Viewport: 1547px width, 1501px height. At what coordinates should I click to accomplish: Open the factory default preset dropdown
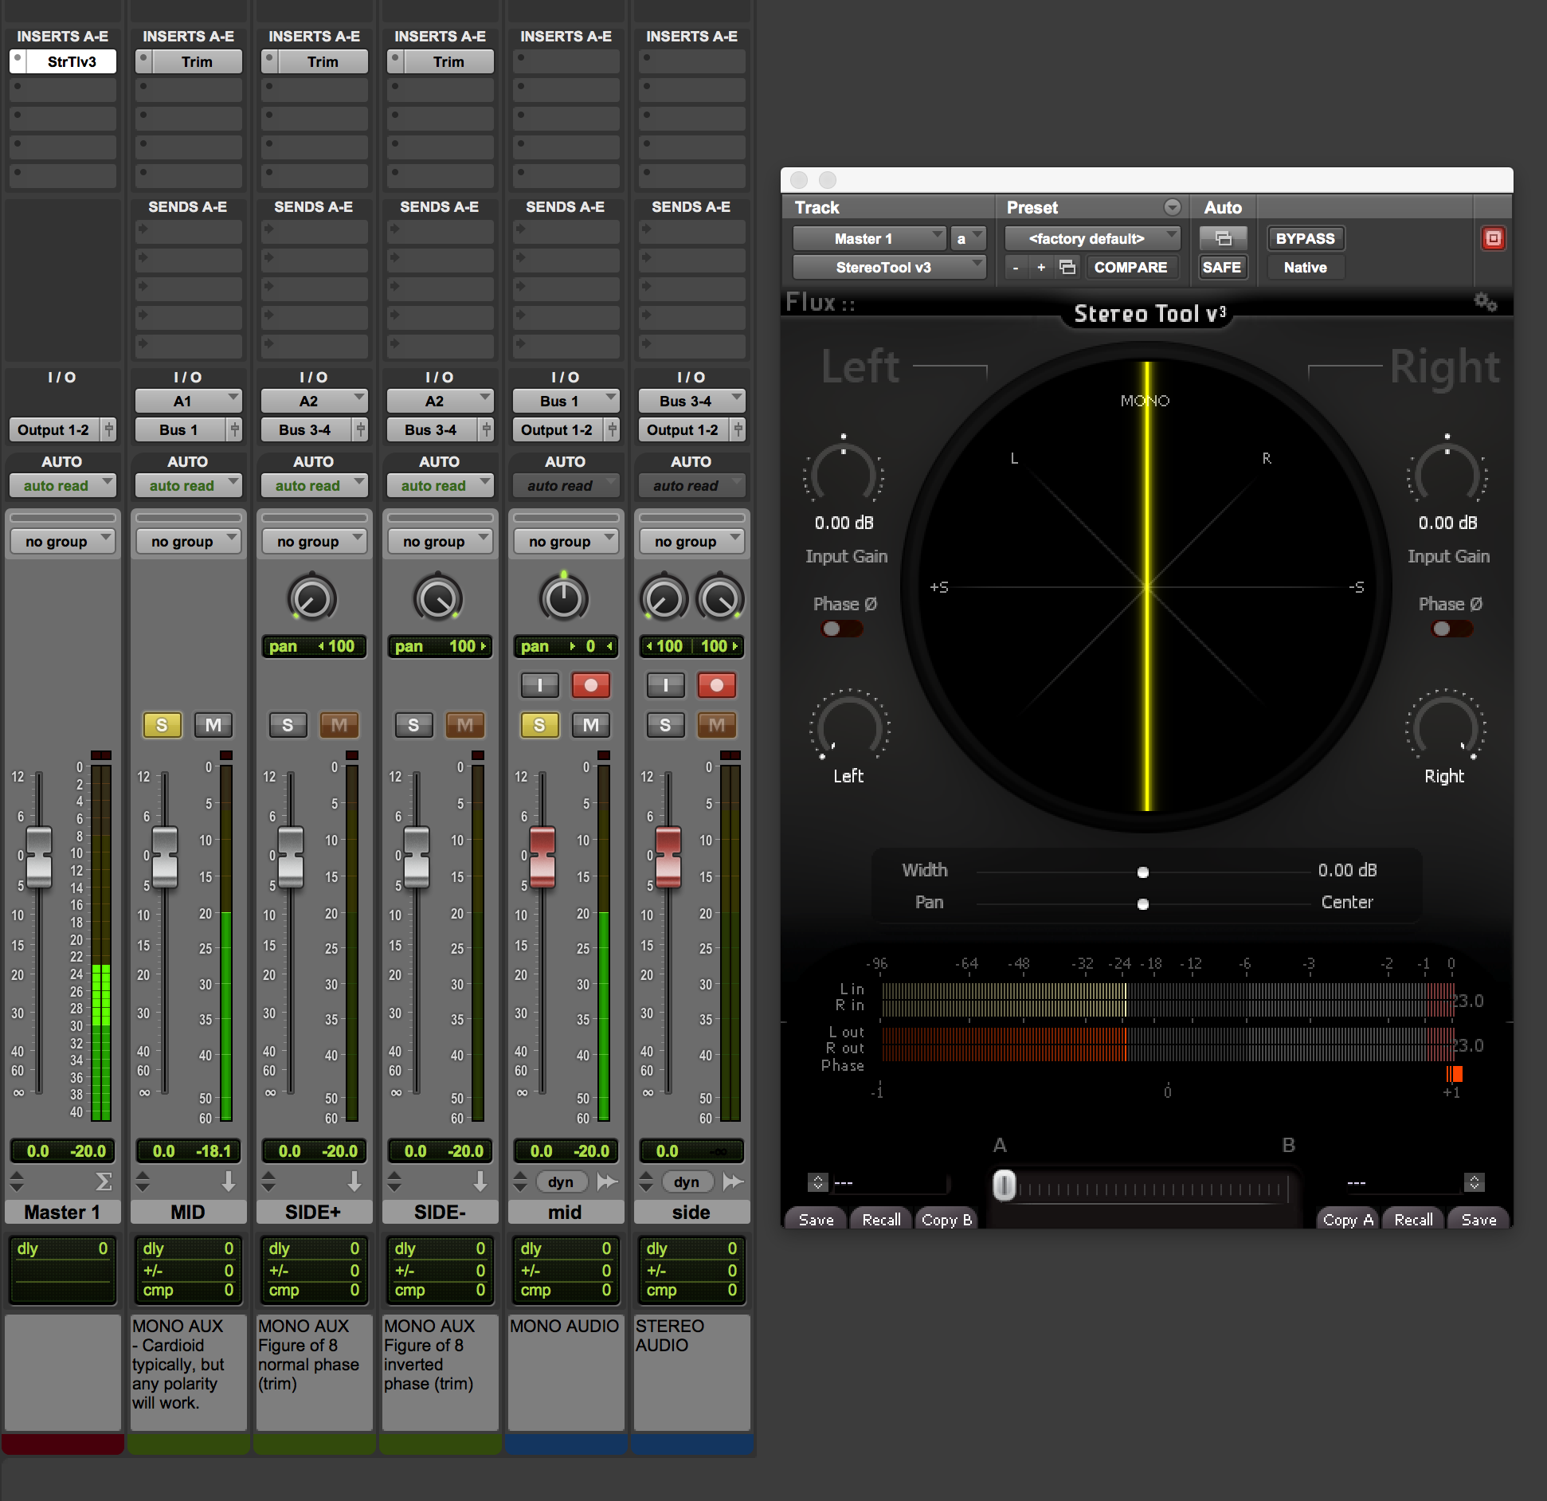1092,238
